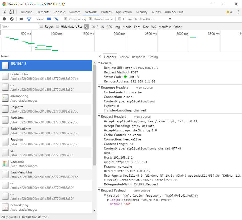242x220 pixels.
Task: Click the inspect element picker icon
Action: 5,12
